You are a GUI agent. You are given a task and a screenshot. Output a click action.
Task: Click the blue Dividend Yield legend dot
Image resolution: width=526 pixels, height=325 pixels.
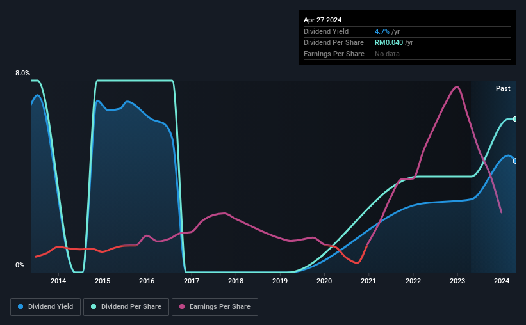point(21,306)
